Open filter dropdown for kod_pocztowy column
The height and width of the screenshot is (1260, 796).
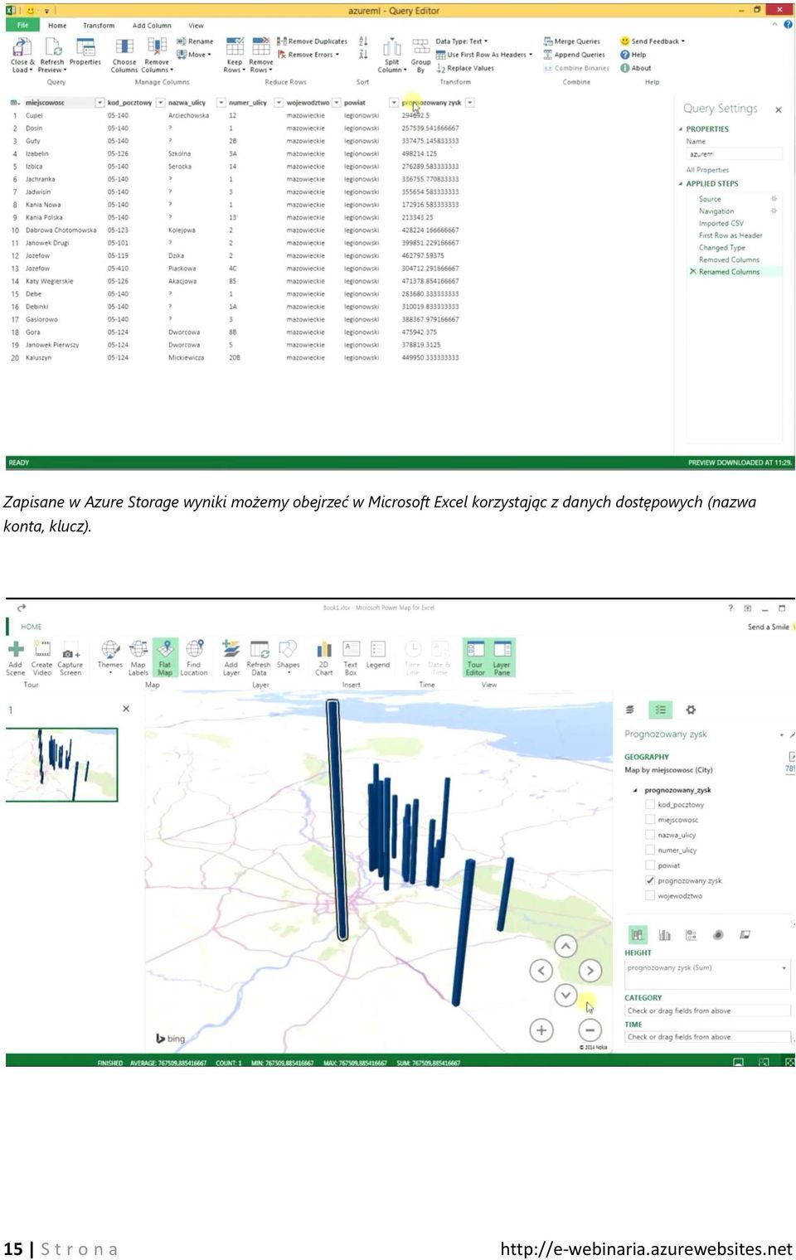(160, 103)
